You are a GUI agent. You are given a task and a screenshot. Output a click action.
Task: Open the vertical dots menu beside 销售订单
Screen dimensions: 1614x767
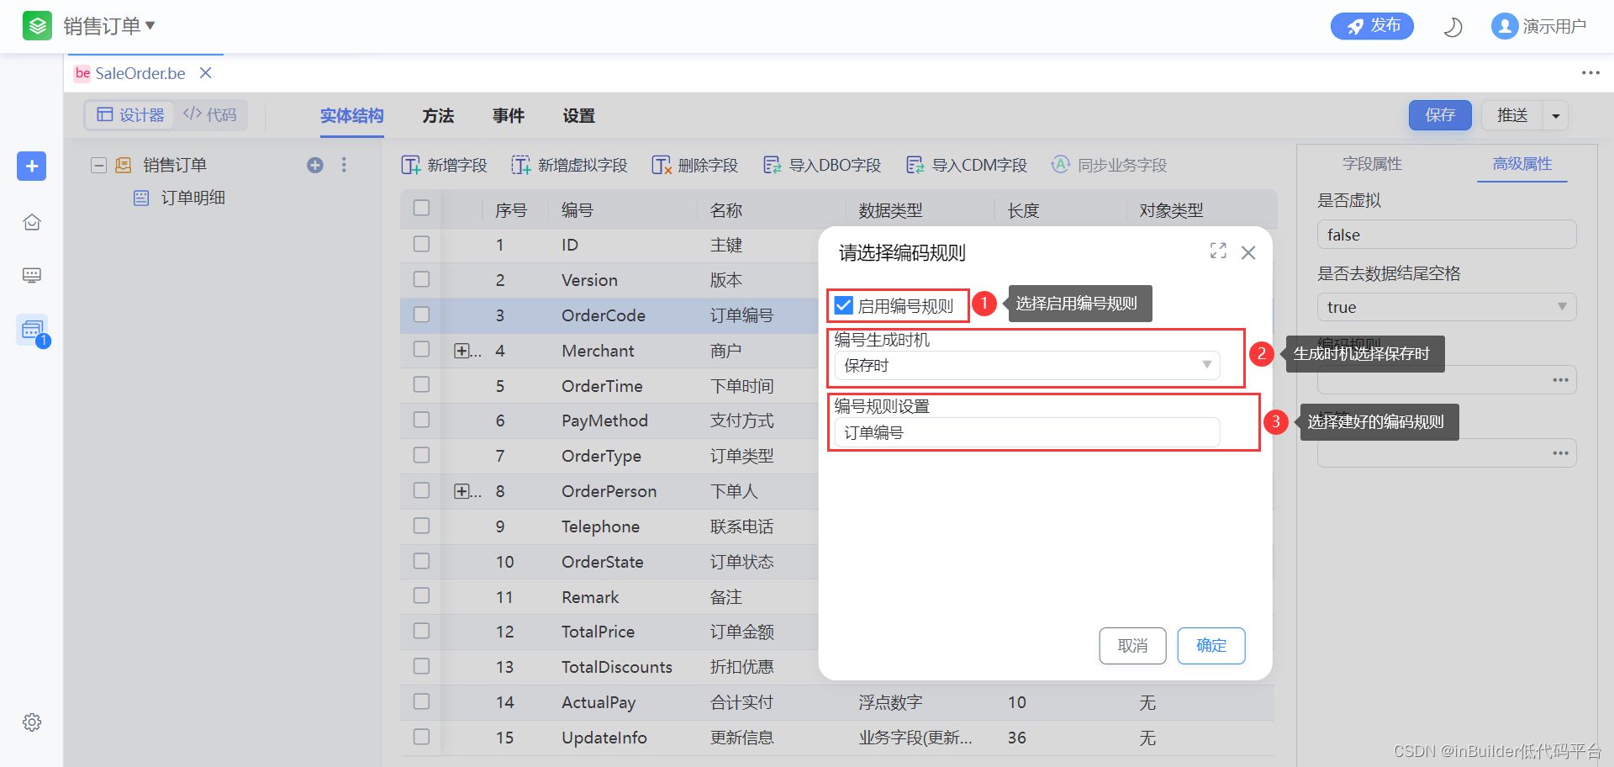coord(344,166)
